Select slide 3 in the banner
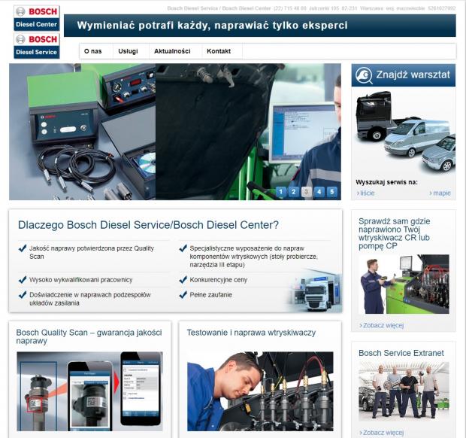The width and height of the screenshot is (466, 438). point(307,192)
